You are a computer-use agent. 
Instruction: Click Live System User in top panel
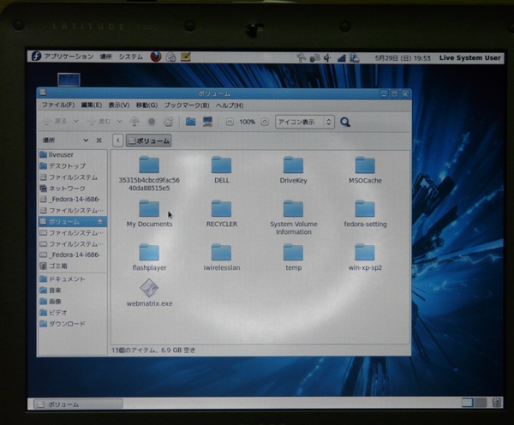[469, 57]
